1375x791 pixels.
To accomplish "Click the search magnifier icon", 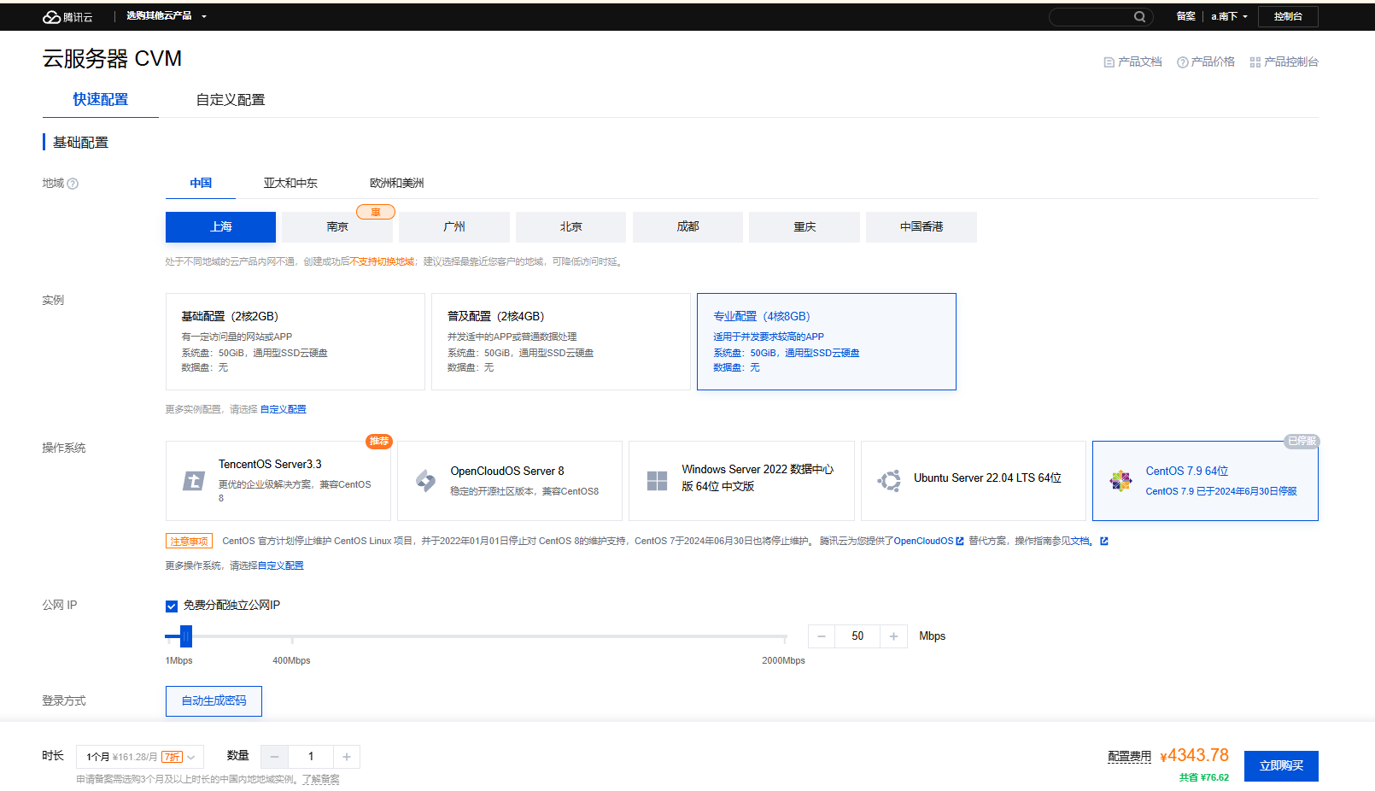I will tap(1139, 17).
